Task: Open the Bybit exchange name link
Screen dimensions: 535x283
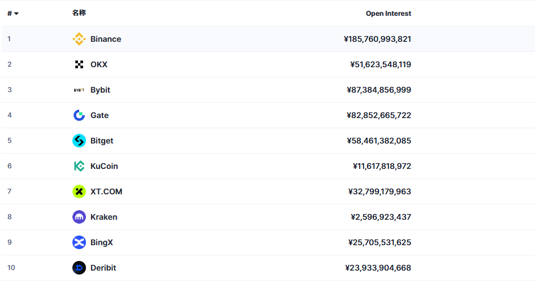Action: pos(100,90)
